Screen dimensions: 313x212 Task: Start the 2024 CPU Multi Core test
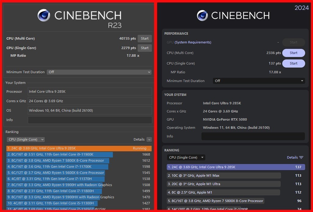(293, 53)
